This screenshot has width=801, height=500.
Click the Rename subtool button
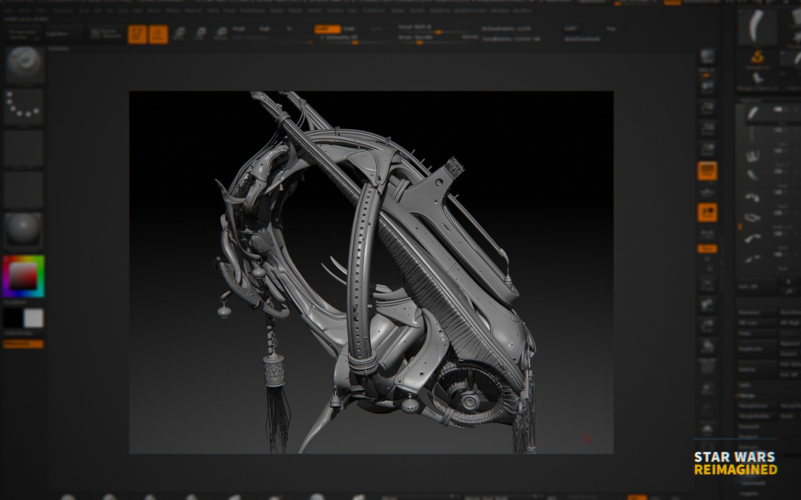pos(757,312)
